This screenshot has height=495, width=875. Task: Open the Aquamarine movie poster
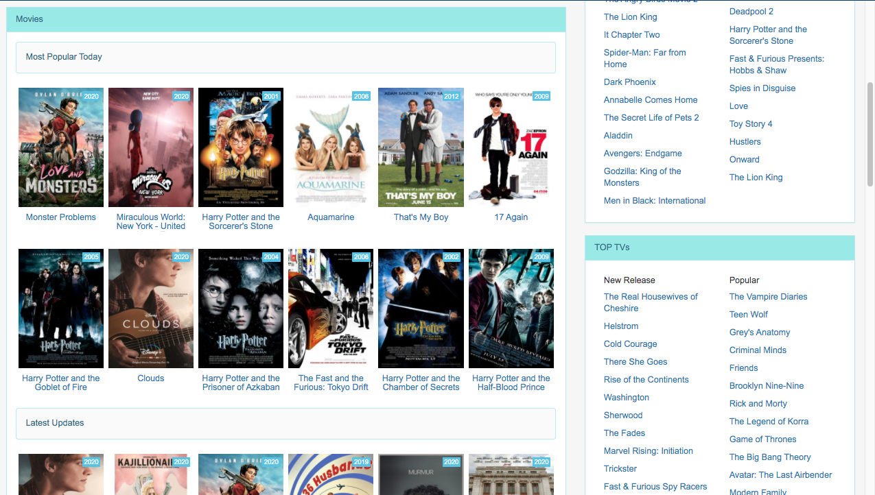pyautogui.click(x=331, y=147)
